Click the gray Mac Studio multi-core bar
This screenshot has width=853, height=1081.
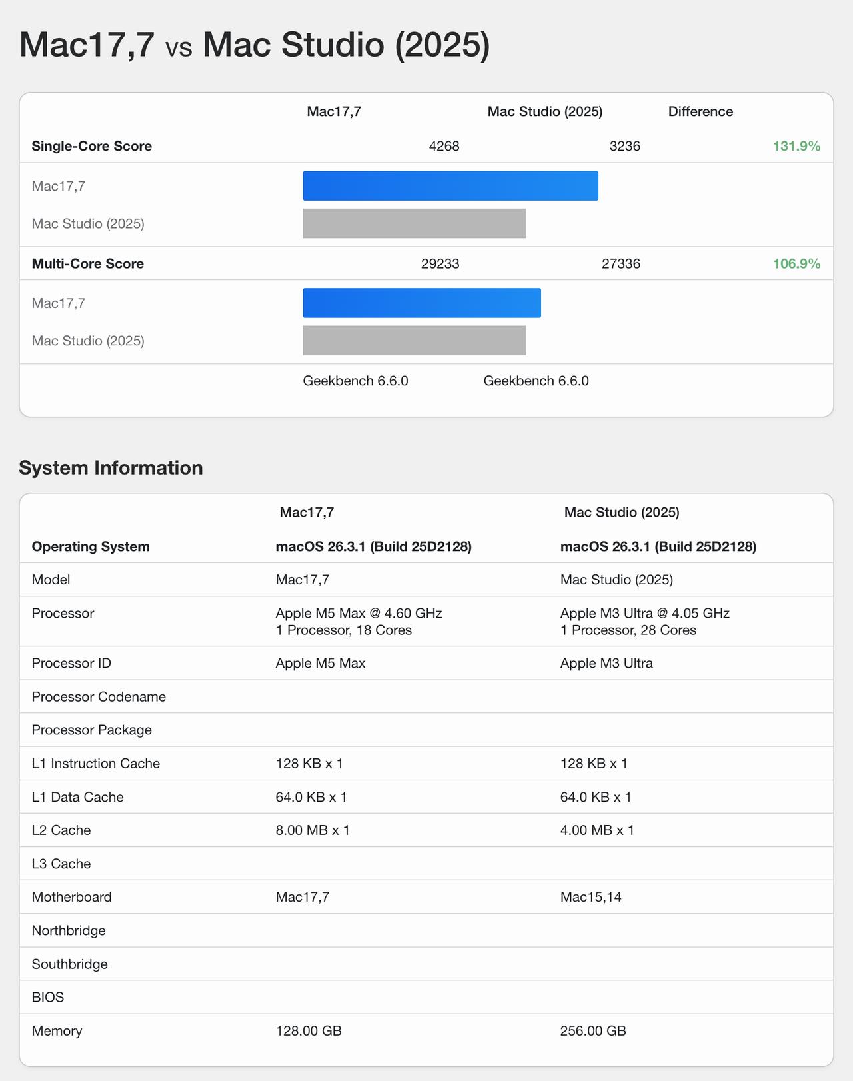[x=415, y=341]
